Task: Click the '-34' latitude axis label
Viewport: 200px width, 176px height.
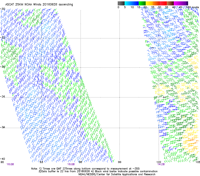Action: click(x=2, y=67)
